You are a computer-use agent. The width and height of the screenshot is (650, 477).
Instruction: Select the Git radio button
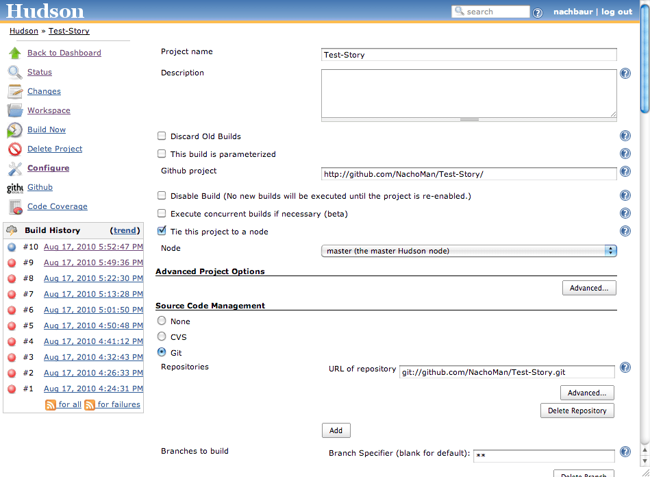(x=162, y=352)
